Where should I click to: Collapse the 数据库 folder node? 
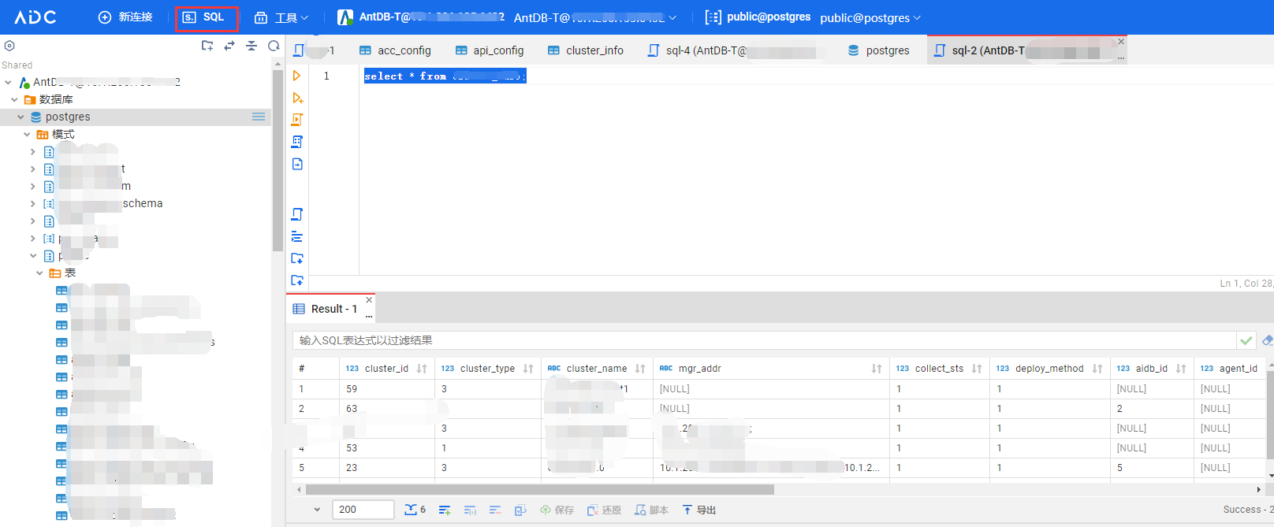(14, 99)
